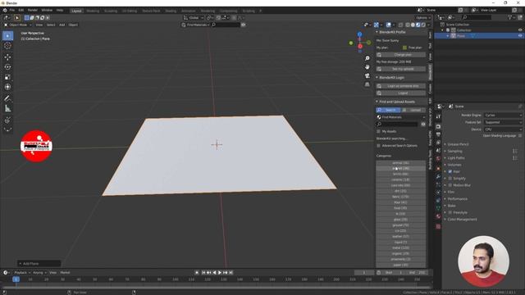Viewport: 525px width, 295px height.
Task: Select the fabric category button
Action: pos(401,197)
